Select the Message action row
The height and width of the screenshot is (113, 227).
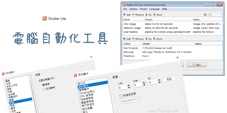coord(173,52)
